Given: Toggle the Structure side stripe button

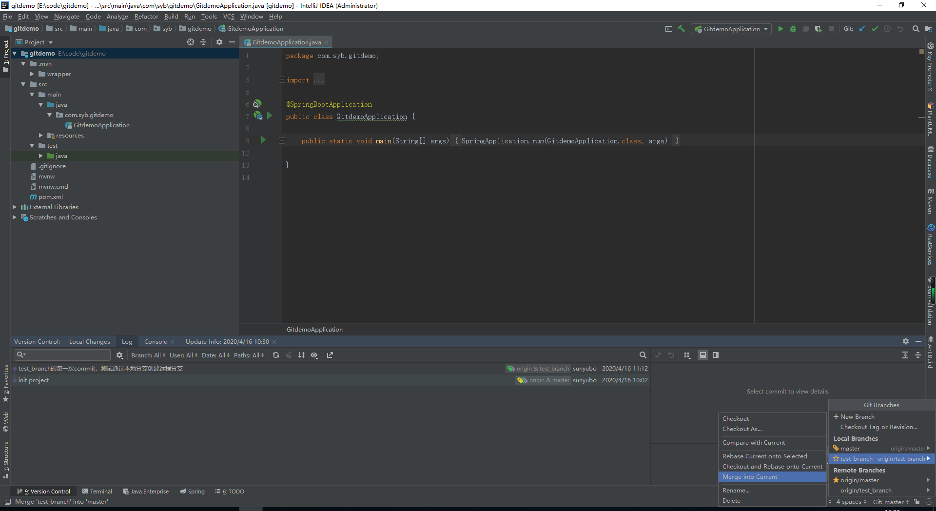Looking at the screenshot, I should [6, 460].
